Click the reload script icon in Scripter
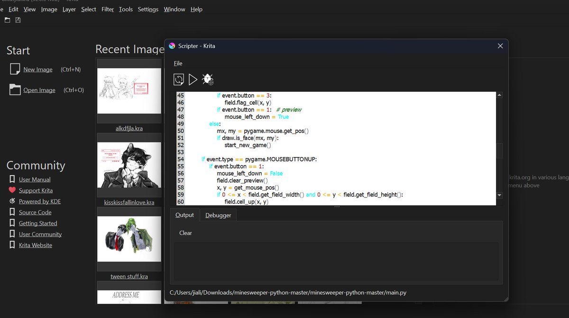The height and width of the screenshot is (318, 569). 179,79
